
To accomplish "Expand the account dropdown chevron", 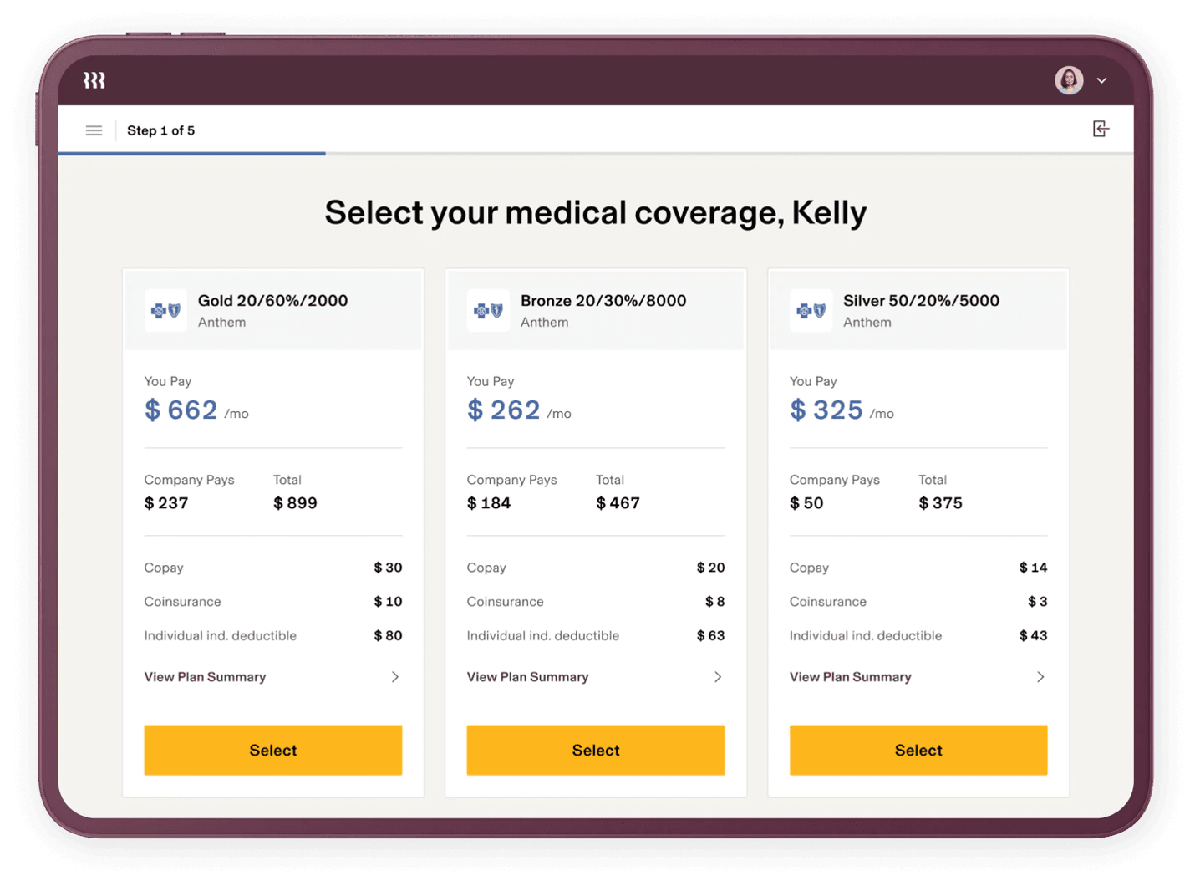I will (x=1102, y=81).
